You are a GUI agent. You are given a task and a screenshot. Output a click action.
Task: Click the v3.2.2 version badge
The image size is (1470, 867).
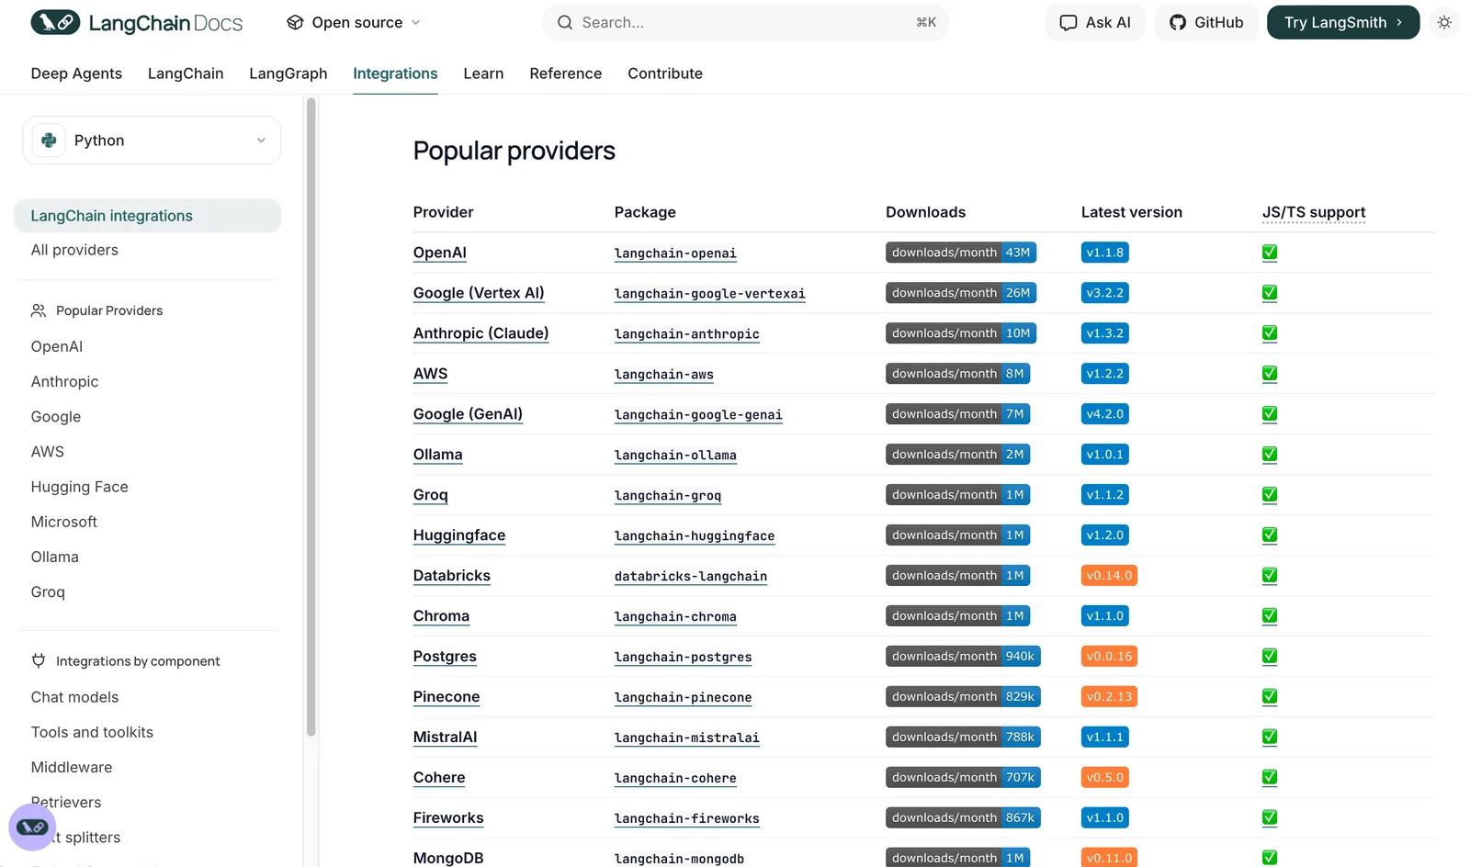coord(1104,293)
